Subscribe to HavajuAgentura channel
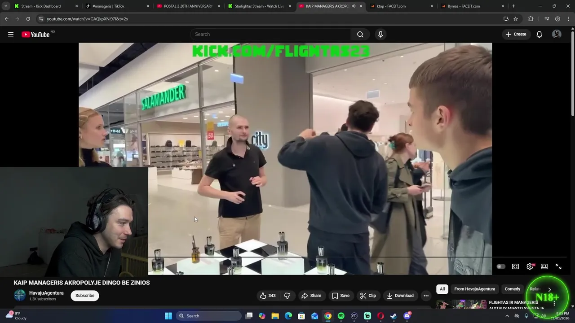The image size is (575, 323). [85, 296]
